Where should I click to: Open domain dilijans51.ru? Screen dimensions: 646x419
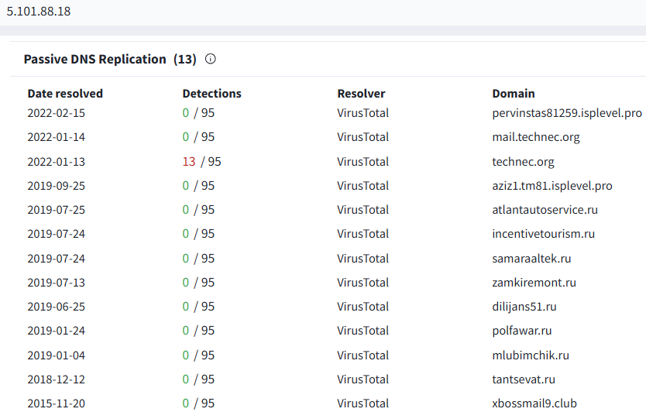tap(524, 307)
